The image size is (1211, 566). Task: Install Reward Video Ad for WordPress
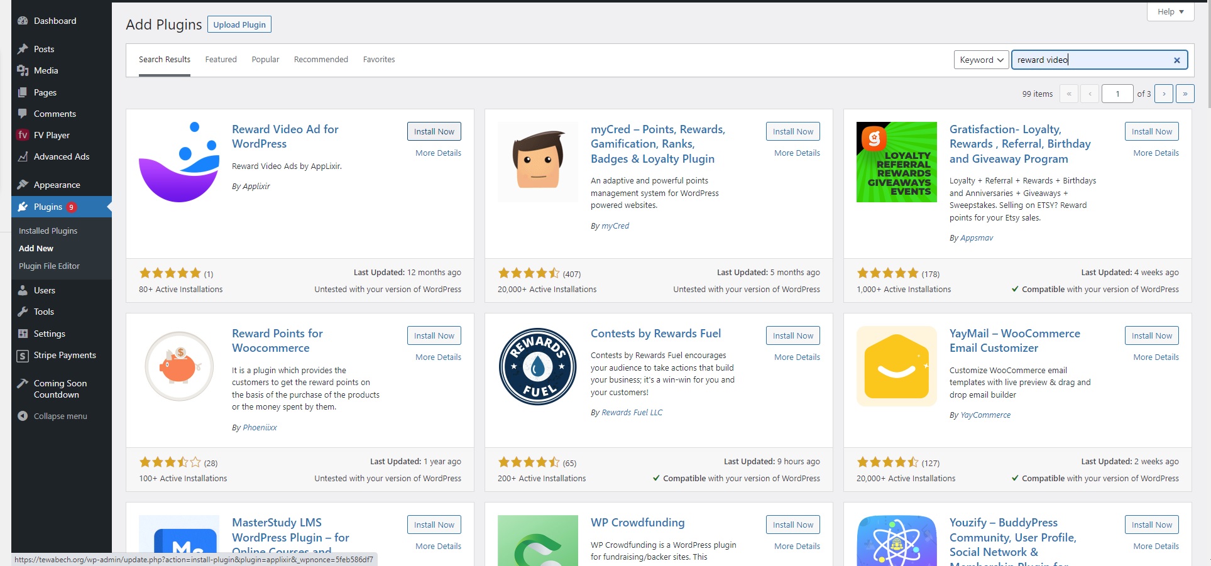point(434,131)
